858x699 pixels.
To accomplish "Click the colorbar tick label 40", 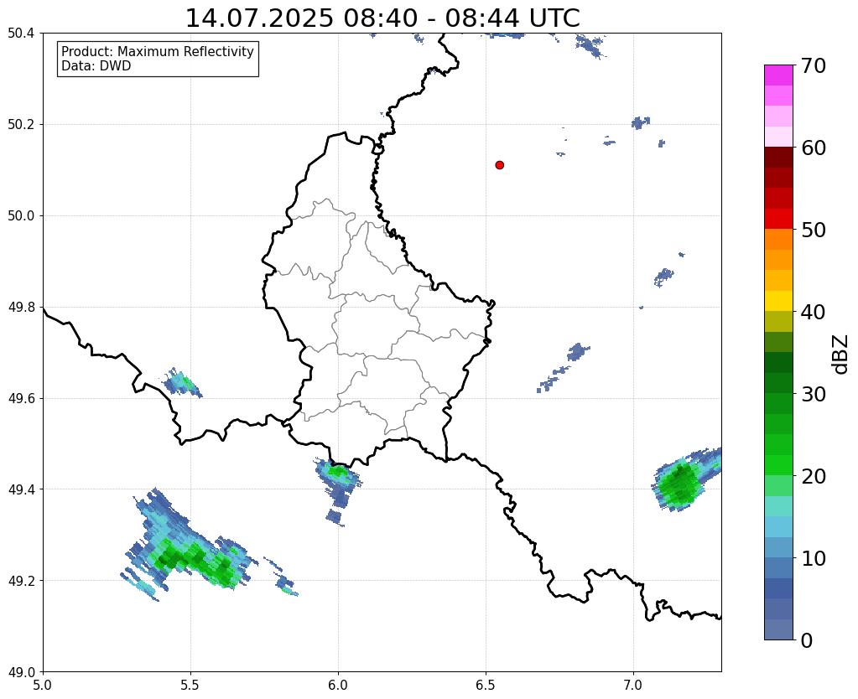I will (814, 312).
